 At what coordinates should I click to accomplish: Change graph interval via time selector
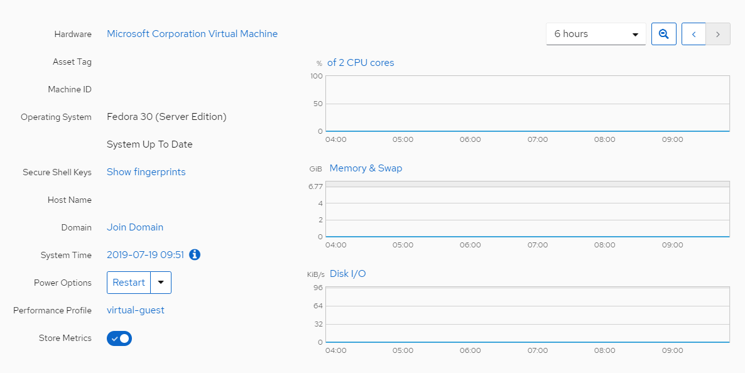click(x=595, y=33)
